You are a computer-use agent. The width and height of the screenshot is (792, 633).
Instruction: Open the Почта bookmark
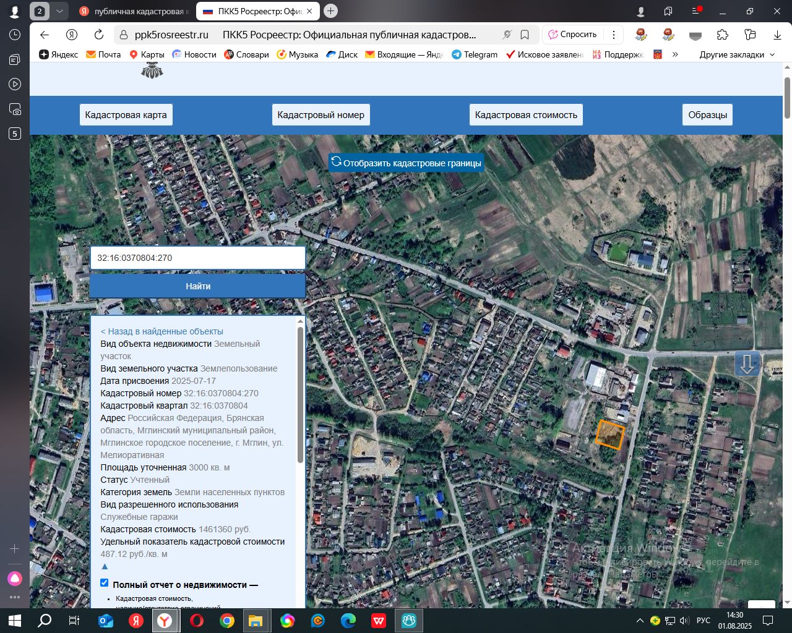[103, 54]
